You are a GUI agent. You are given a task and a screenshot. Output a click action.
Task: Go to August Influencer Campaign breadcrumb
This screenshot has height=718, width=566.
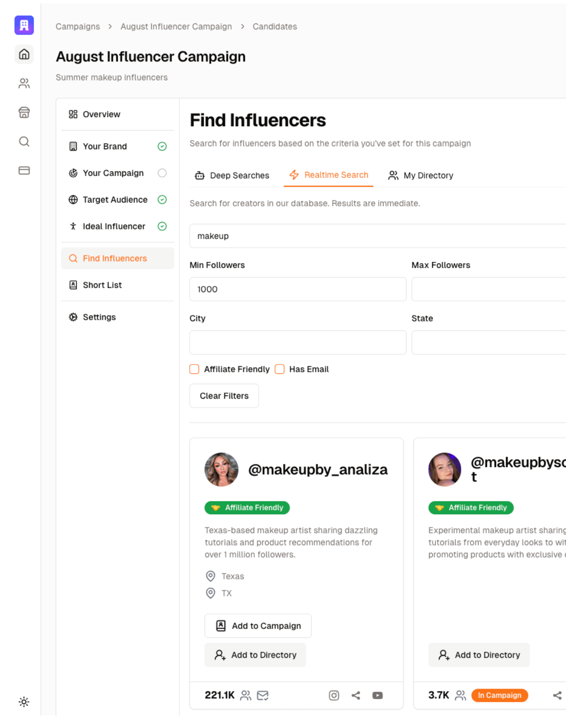[x=176, y=26]
